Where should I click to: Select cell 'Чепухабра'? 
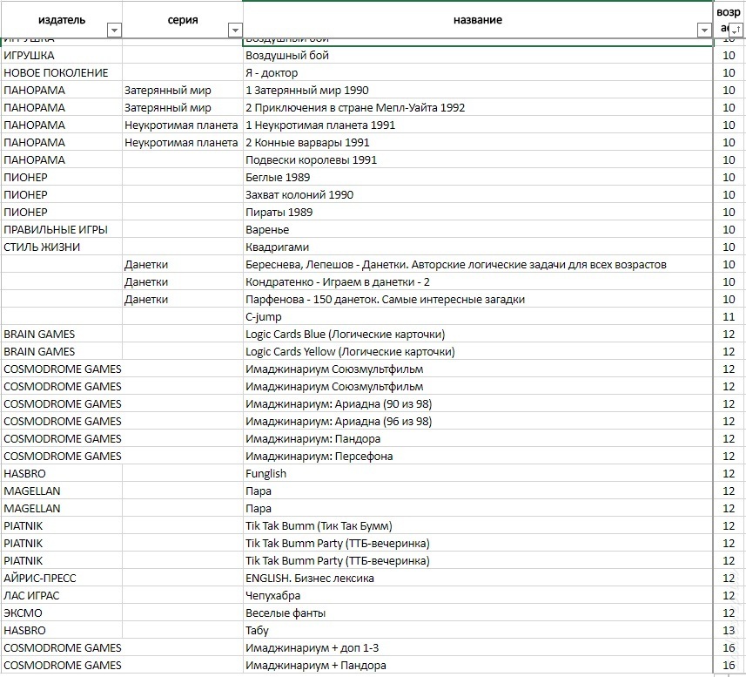pos(478,596)
